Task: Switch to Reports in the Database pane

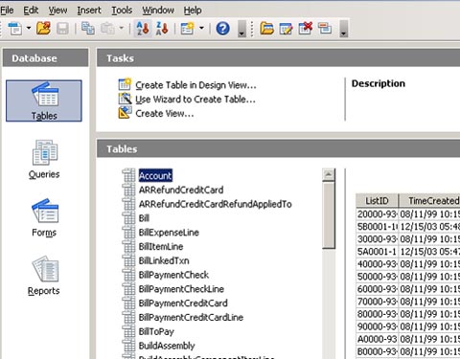Action: (44, 276)
